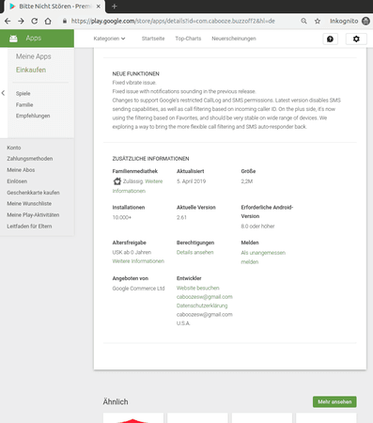The image size is (373, 423).
Task: Open Meine Play-Aktivitäten
Action: (33, 215)
